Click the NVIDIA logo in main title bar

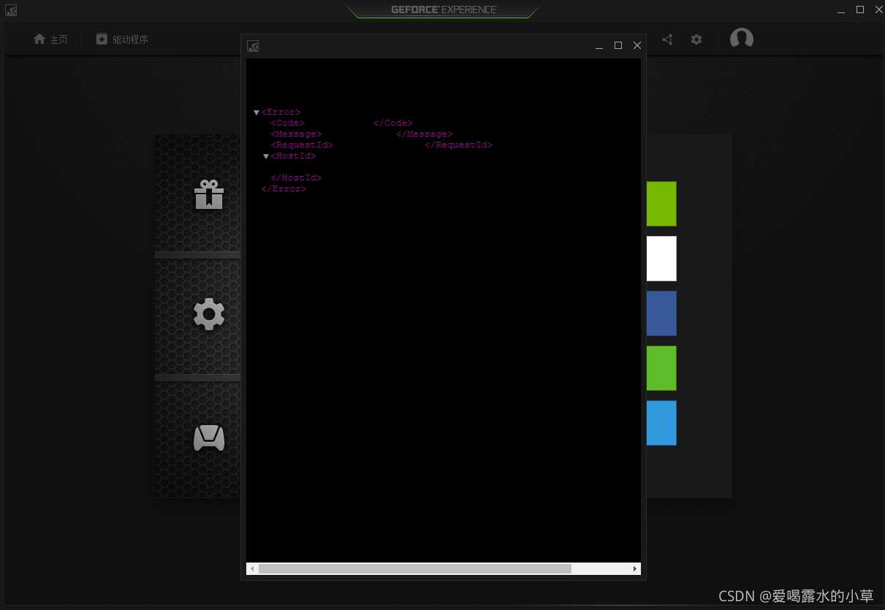11,9
